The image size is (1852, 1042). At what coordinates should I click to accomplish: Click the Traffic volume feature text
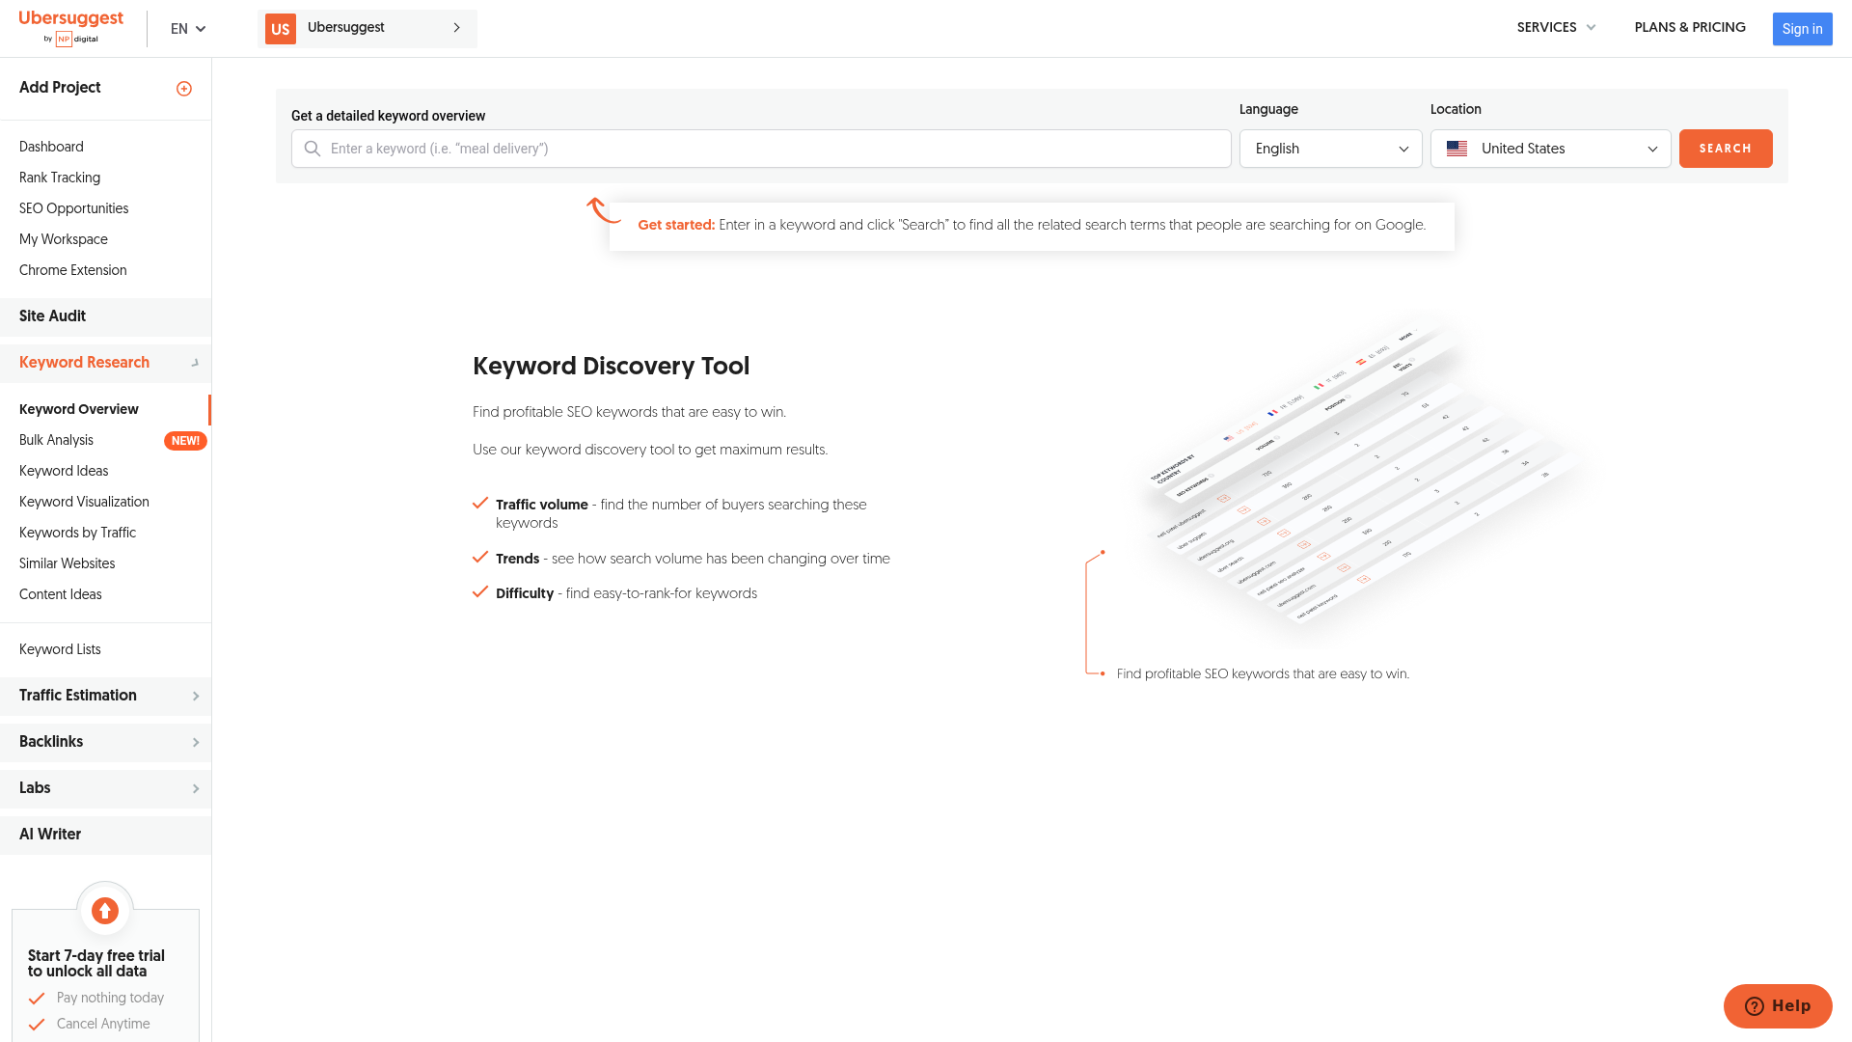pyautogui.click(x=681, y=514)
